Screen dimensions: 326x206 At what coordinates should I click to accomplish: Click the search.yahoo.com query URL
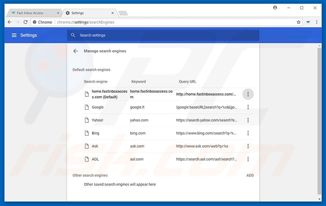206,120
